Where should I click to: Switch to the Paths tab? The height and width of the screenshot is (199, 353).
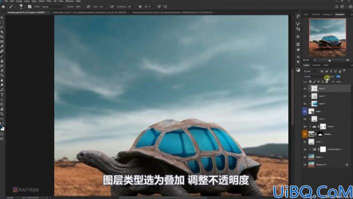pos(326,65)
